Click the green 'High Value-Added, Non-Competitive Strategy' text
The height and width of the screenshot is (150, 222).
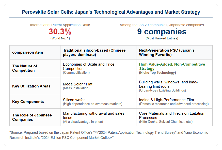(x=172, y=66)
